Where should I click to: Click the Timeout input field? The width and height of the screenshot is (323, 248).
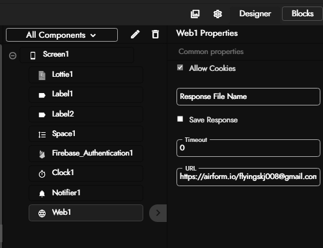point(248,148)
